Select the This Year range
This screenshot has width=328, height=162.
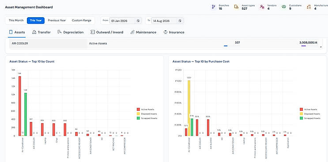pos(36,20)
